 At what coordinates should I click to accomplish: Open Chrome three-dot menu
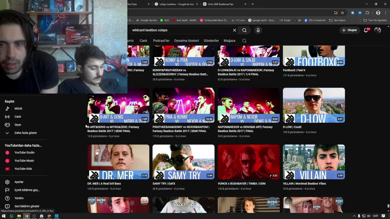[x=385, y=13]
